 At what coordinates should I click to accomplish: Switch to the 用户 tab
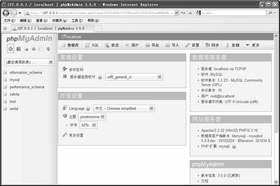click(x=132, y=45)
